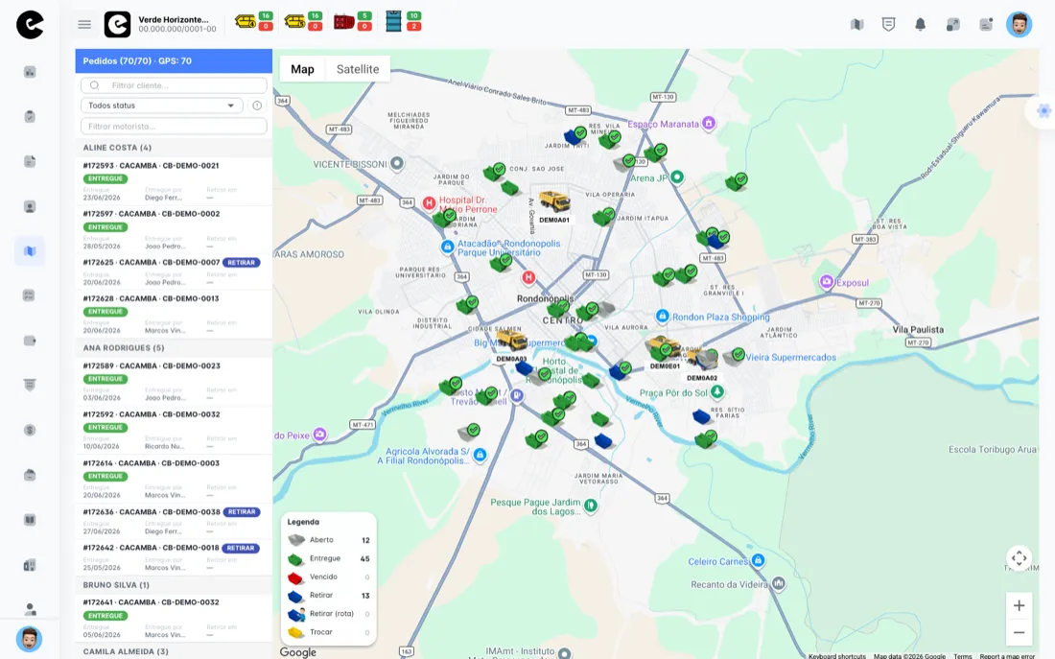The width and height of the screenshot is (1055, 659).
Task: Click RETIRAR badge on order #172636
Action: tap(242, 512)
